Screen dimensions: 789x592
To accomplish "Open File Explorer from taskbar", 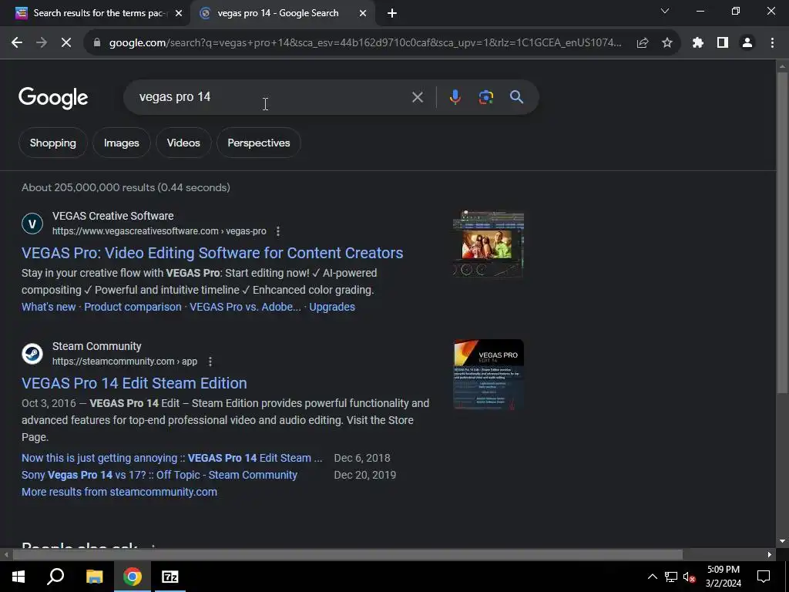I will [94, 577].
